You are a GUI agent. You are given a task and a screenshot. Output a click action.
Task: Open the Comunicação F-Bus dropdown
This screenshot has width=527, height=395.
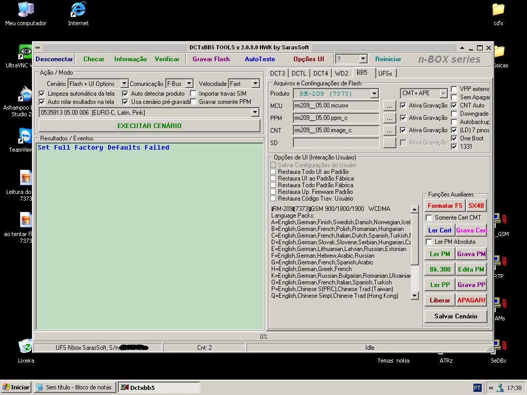point(189,83)
